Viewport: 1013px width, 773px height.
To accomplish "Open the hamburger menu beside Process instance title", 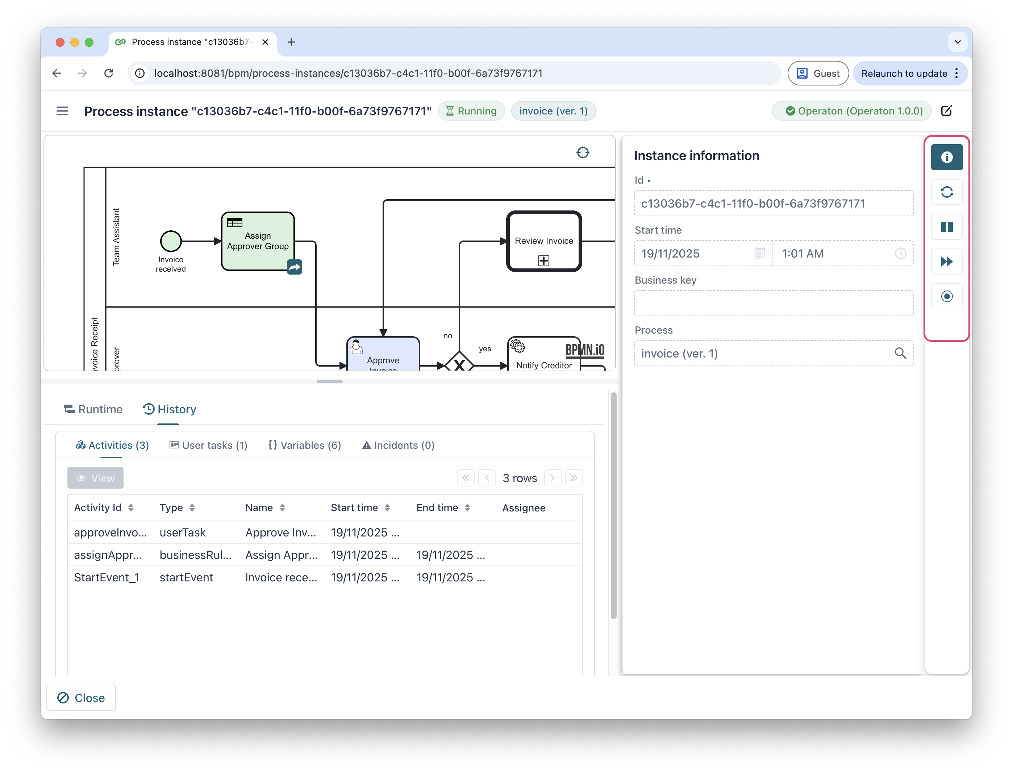I will pos(62,111).
